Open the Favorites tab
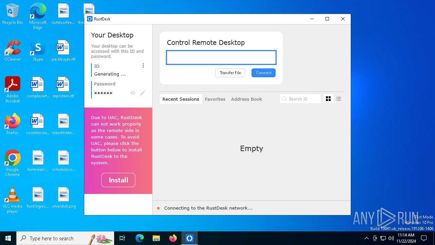The width and height of the screenshot is (435, 245). click(215, 99)
